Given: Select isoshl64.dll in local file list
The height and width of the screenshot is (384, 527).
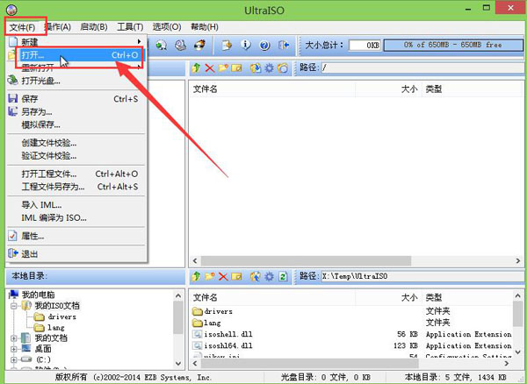Looking at the screenshot, I should 228,345.
